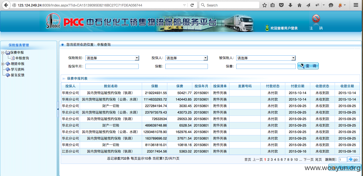Click 首页 first page link
Image resolution: width=363 pixels, height=176 pixels.
[248, 160]
